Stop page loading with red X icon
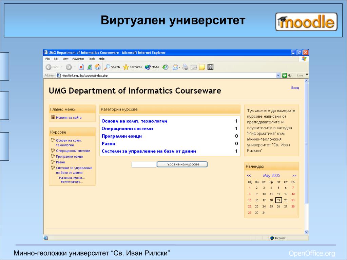This screenshot has width=347, height=260. pos(81,67)
